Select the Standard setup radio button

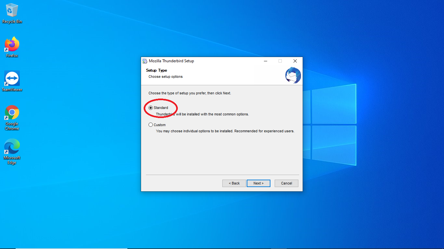[150, 108]
